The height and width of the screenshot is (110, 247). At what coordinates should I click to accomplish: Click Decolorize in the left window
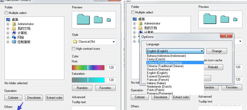click(34, 98)
